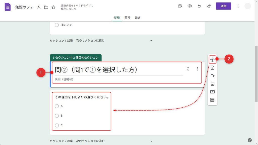Open the theme customization palette icon

tap(180, 6)
